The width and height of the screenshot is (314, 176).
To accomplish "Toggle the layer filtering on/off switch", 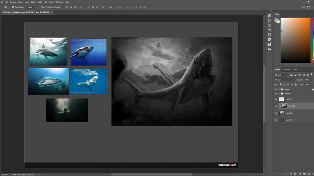I will 312,74.
